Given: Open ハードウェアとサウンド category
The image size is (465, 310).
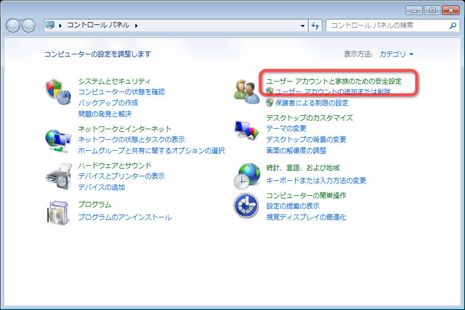Looking at the screenshot, I should pyautogui.click(x=114, y=165).
